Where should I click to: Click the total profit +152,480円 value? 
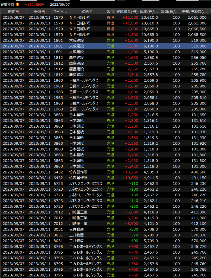pos(35,4)
